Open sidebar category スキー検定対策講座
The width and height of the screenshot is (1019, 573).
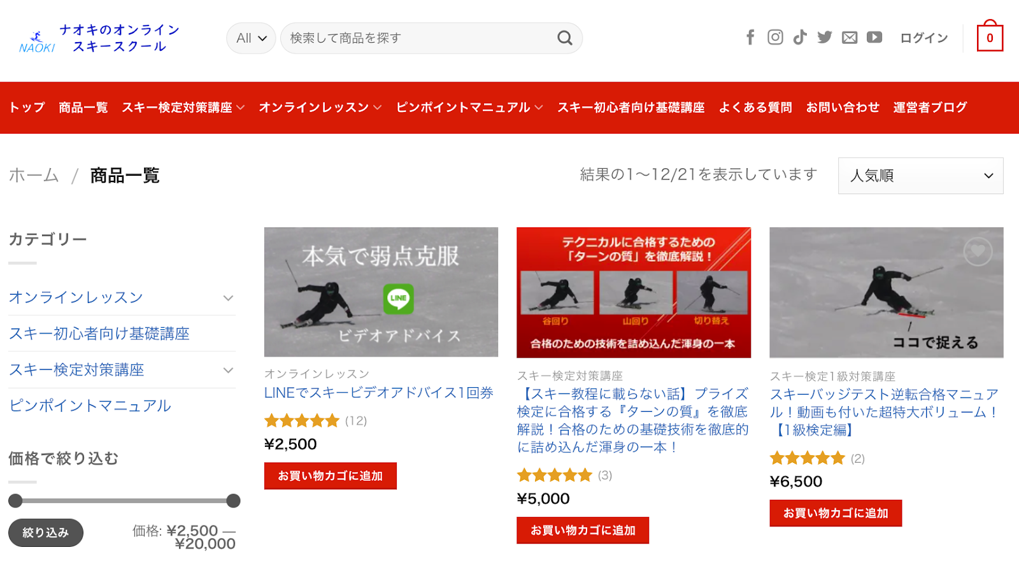point(76,370)
